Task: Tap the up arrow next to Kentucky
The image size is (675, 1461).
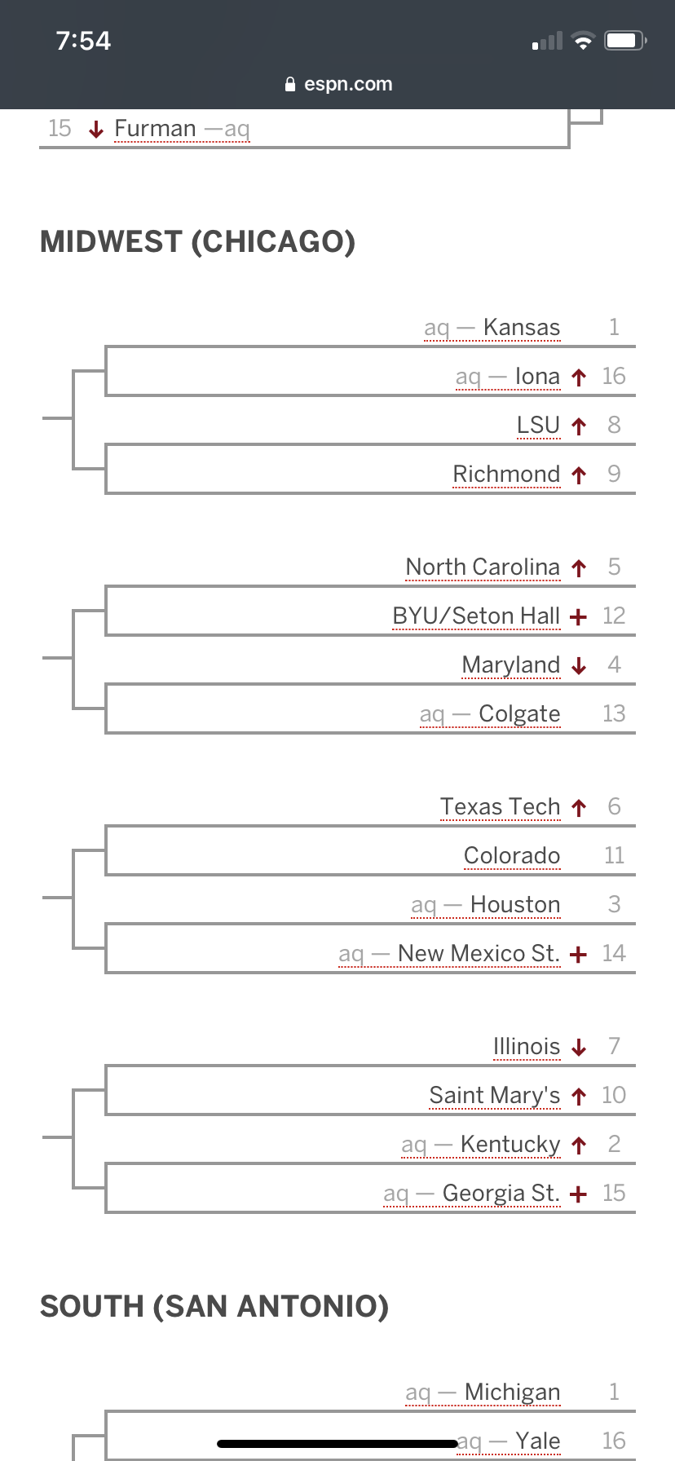Action: 579,1145
